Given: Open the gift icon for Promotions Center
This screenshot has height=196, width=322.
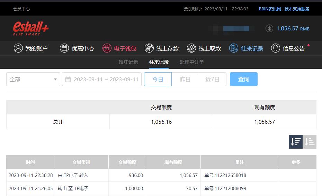Looking at the screenshot, I should click(x=64, y=48).
